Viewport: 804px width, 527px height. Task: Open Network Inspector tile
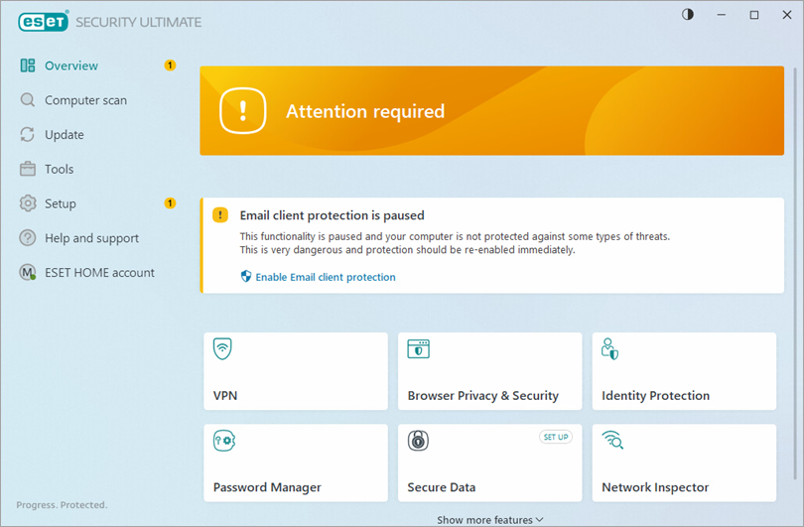(684, 462)
